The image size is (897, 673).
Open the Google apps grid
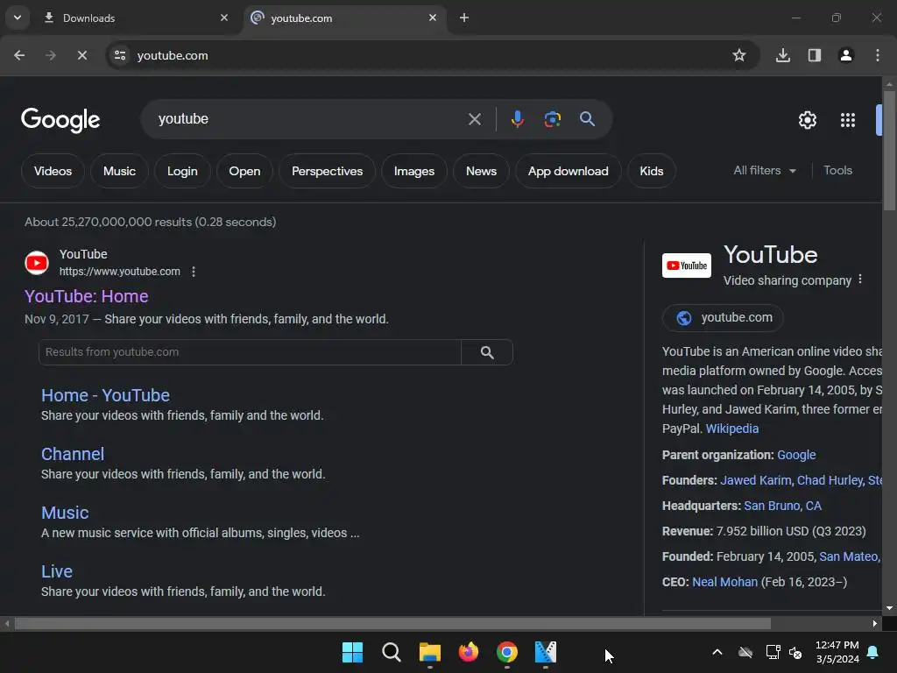tap(848, 120)
